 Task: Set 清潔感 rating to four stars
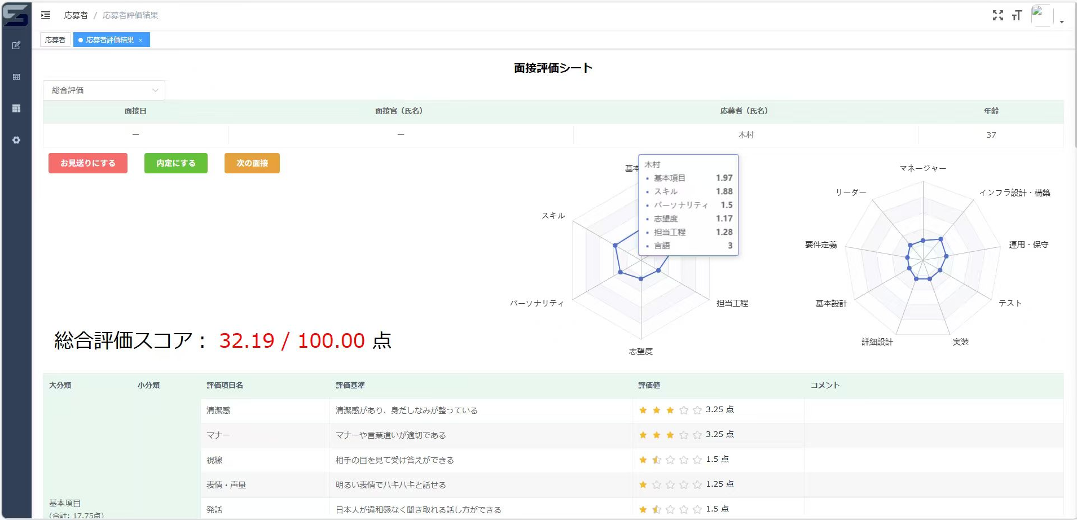(683, 410)
